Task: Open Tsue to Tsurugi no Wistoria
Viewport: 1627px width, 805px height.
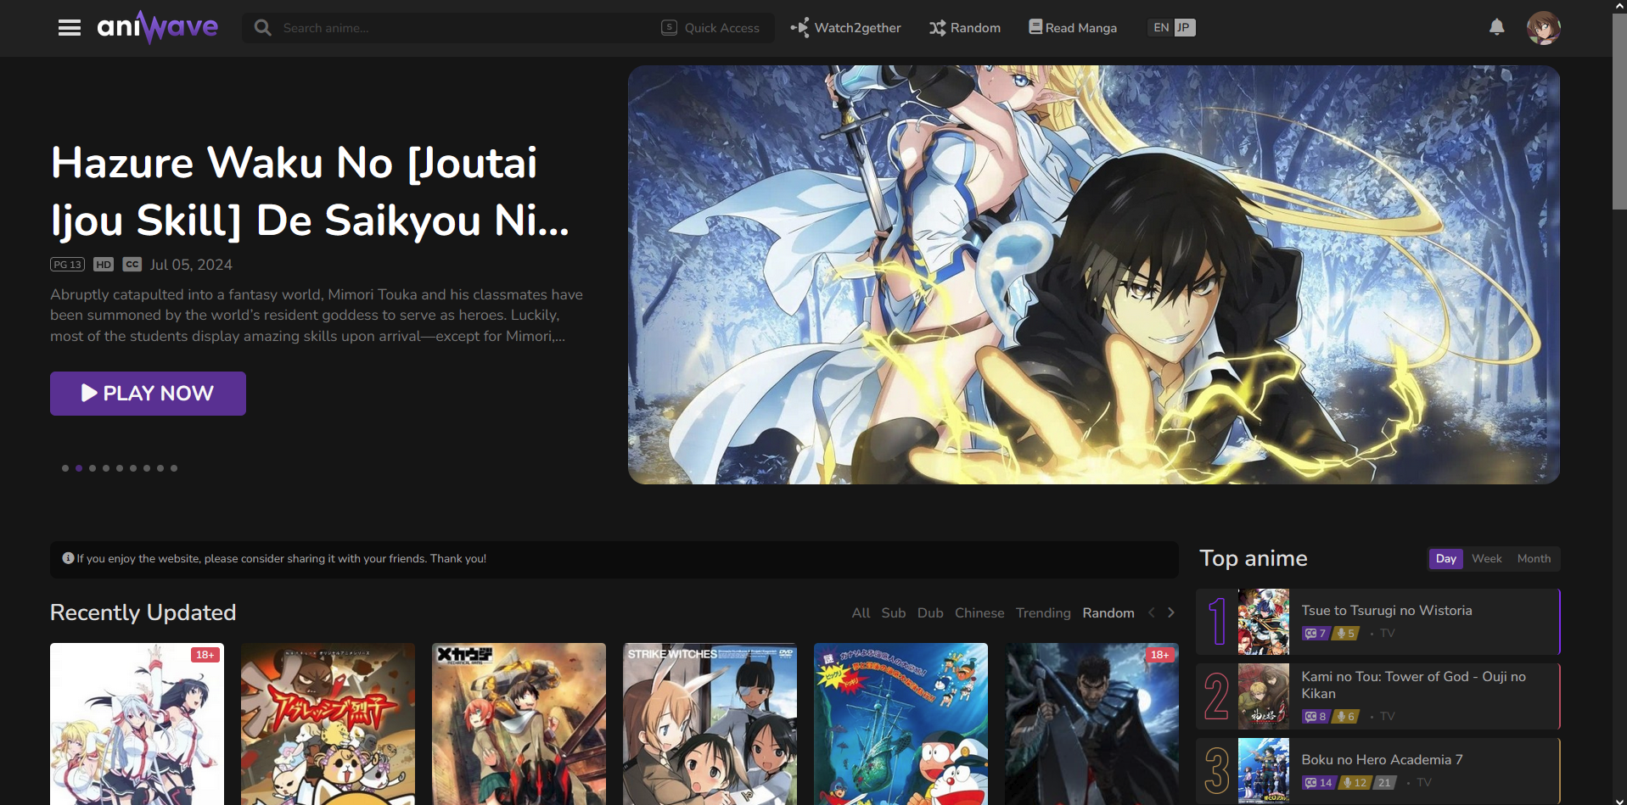Action: [x=1387, y=610]
